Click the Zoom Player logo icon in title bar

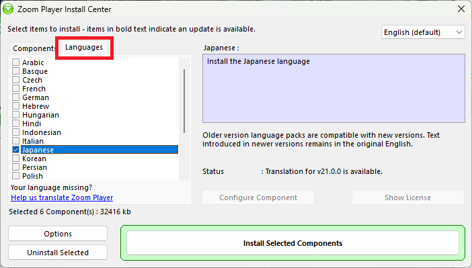[8, 9]
